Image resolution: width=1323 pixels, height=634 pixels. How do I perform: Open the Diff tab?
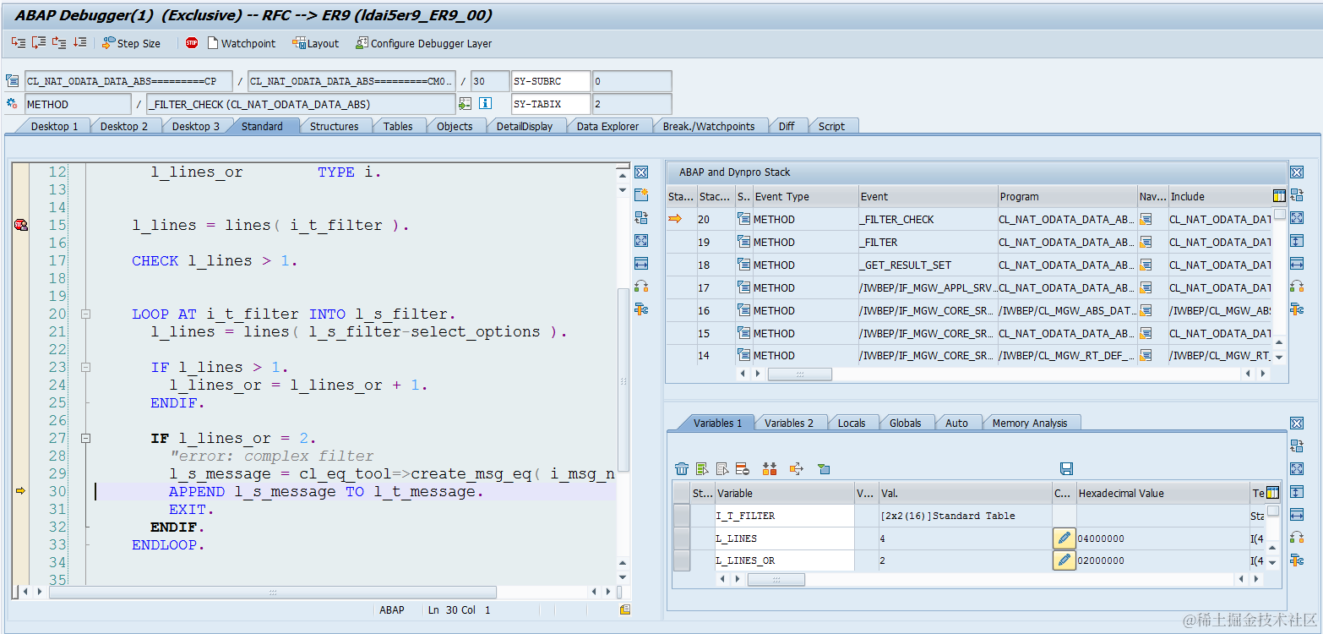point(787,126)
